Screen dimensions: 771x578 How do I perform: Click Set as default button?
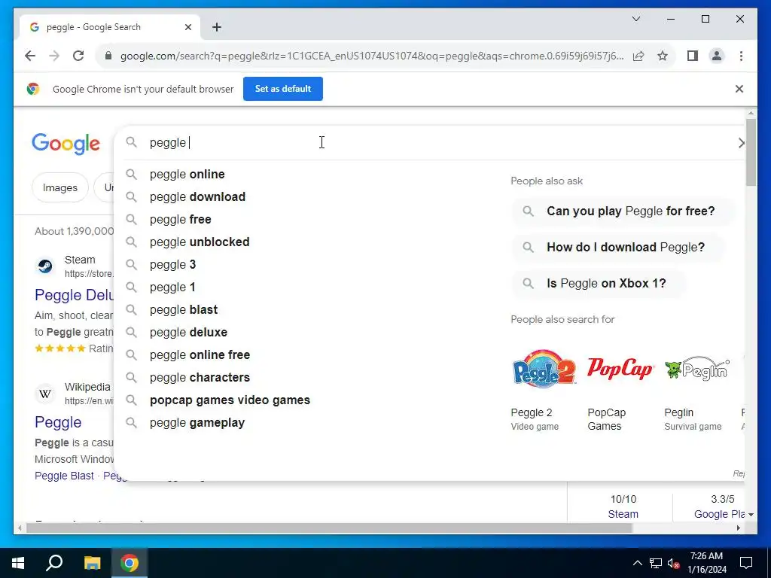(283, 89)
